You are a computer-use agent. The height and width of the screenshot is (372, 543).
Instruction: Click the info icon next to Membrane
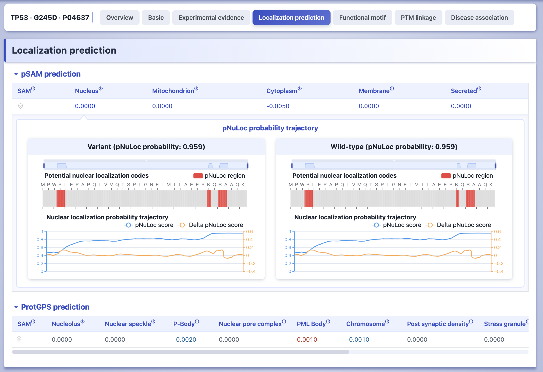coord(392,88)
